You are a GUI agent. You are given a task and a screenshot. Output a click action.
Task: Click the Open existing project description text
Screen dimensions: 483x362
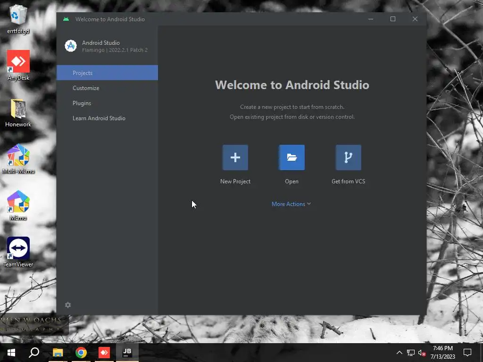292,117
